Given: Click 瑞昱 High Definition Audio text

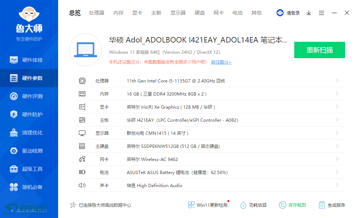Looking at the screenshot, I should click(x=154, y=186).
